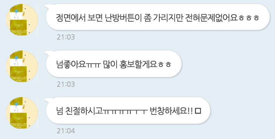Open the sender avatar next to 넘좋아요 message
This screenshot has height=139, width=275.
(x=22, y=67)
